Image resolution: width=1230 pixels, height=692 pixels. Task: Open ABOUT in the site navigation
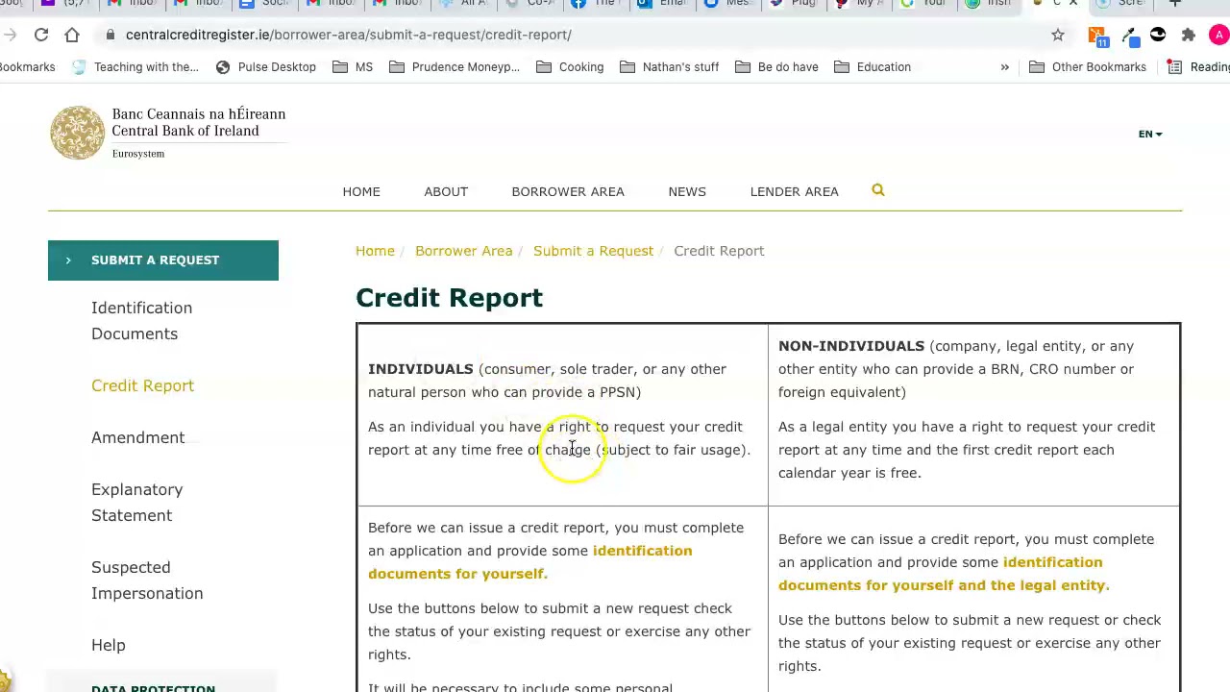click(x=446, y=191)
